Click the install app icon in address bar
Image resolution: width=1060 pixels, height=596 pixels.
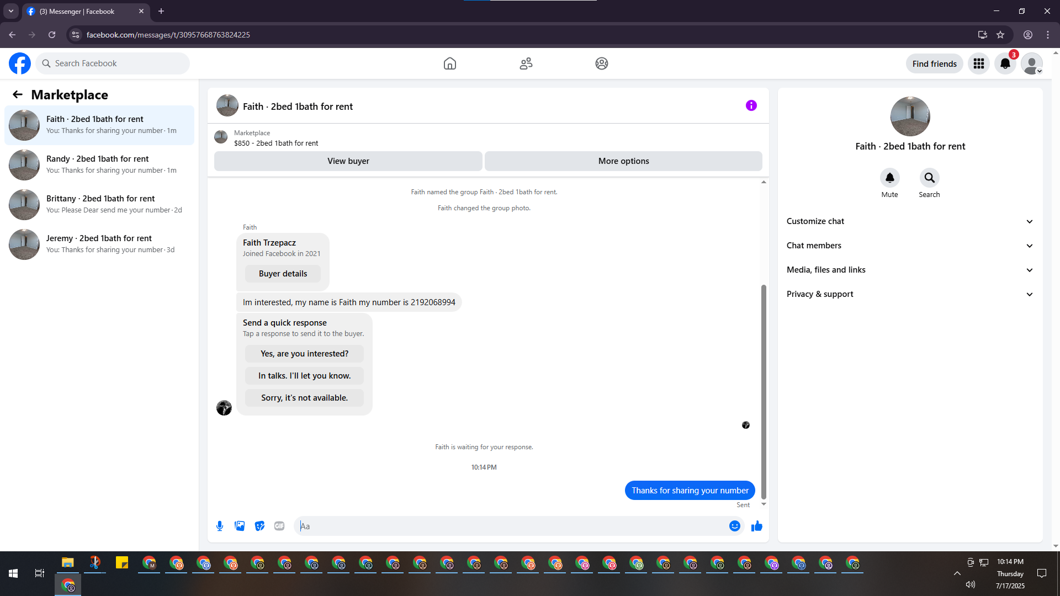(983, 35)
